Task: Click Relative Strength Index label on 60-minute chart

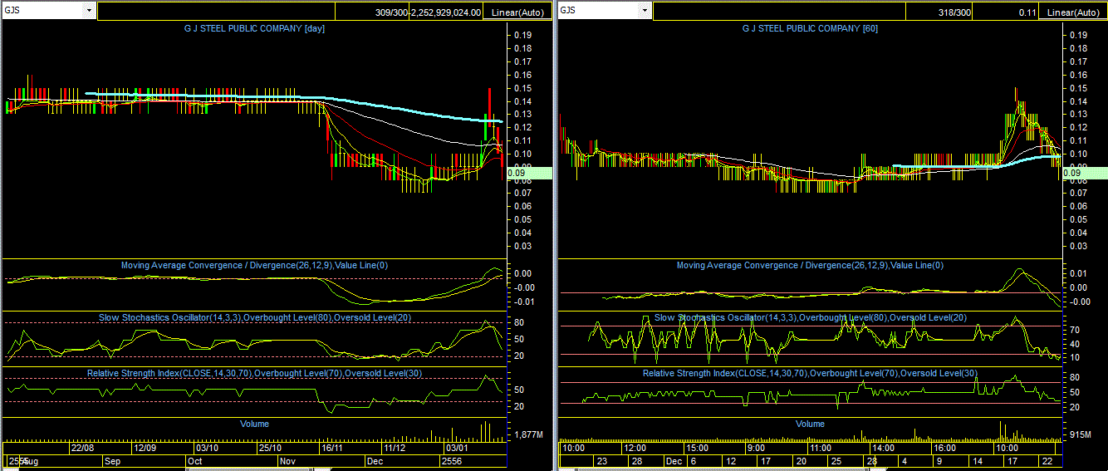Action: [x=810, y=374]
